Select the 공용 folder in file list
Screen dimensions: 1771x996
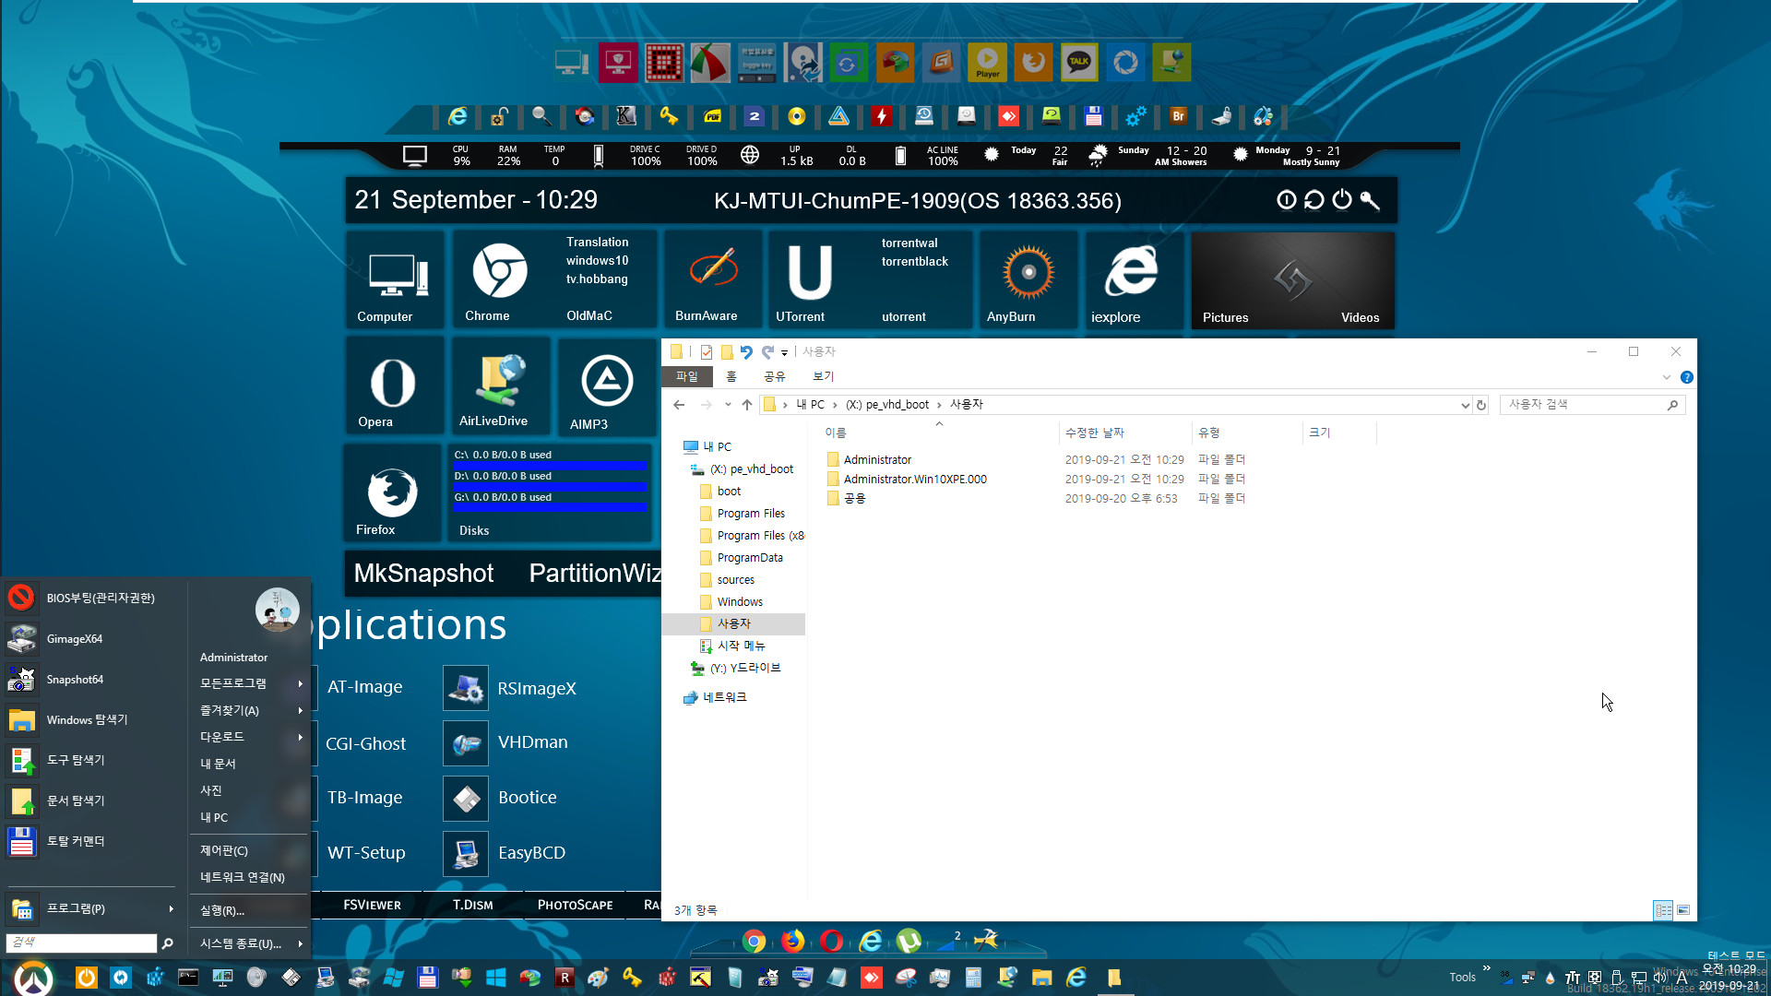click(854, 498)
